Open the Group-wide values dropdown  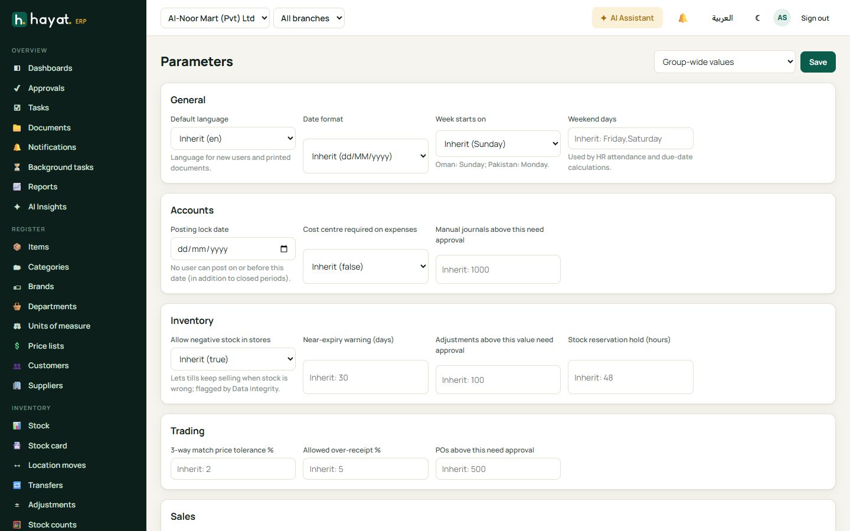(x=725, y=62)
